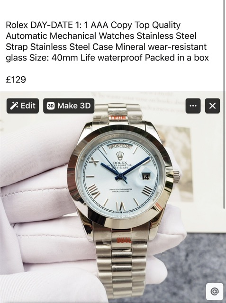Open the three-dot more options menu
Viewport: 226px width, 303px height.
coord(193,106)
